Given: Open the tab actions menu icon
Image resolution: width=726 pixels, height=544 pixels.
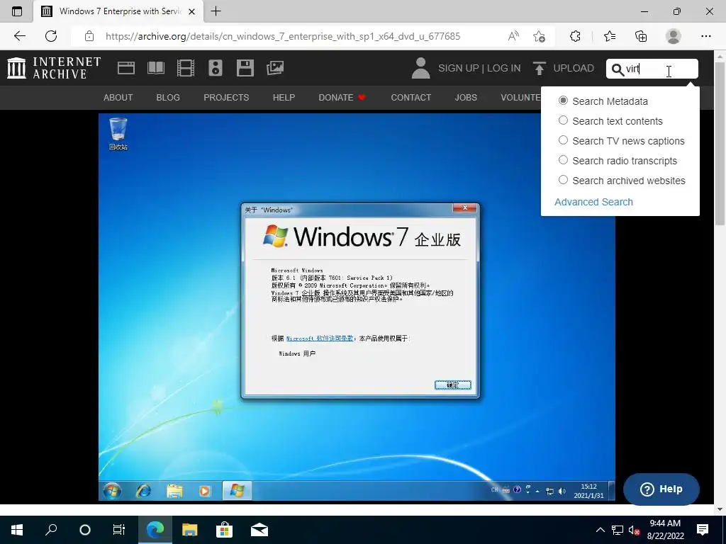Looking at the screenshot, I should (17, 11).
